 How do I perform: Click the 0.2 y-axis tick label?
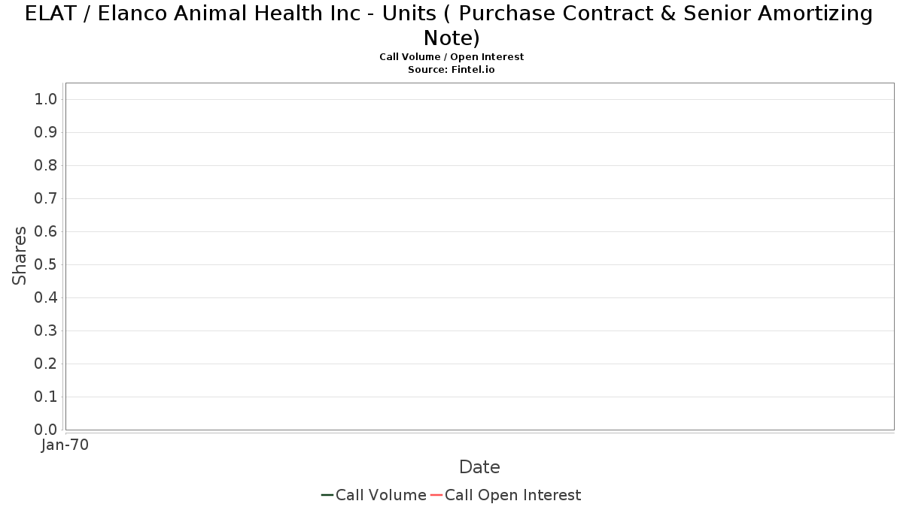pyautogui.click(x=46, y=364)
